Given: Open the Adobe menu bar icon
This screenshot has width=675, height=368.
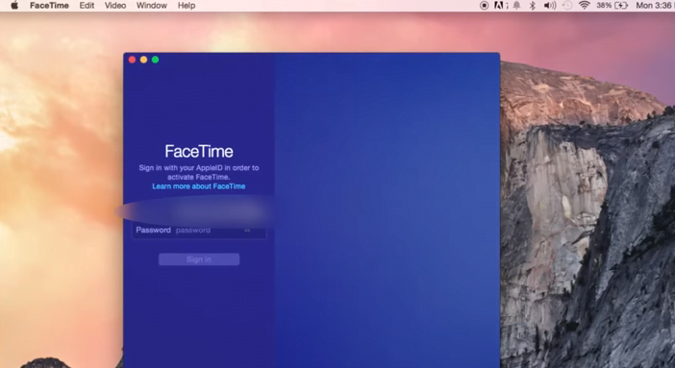Looking at the screenshot, I should click(x=500, y=6).
